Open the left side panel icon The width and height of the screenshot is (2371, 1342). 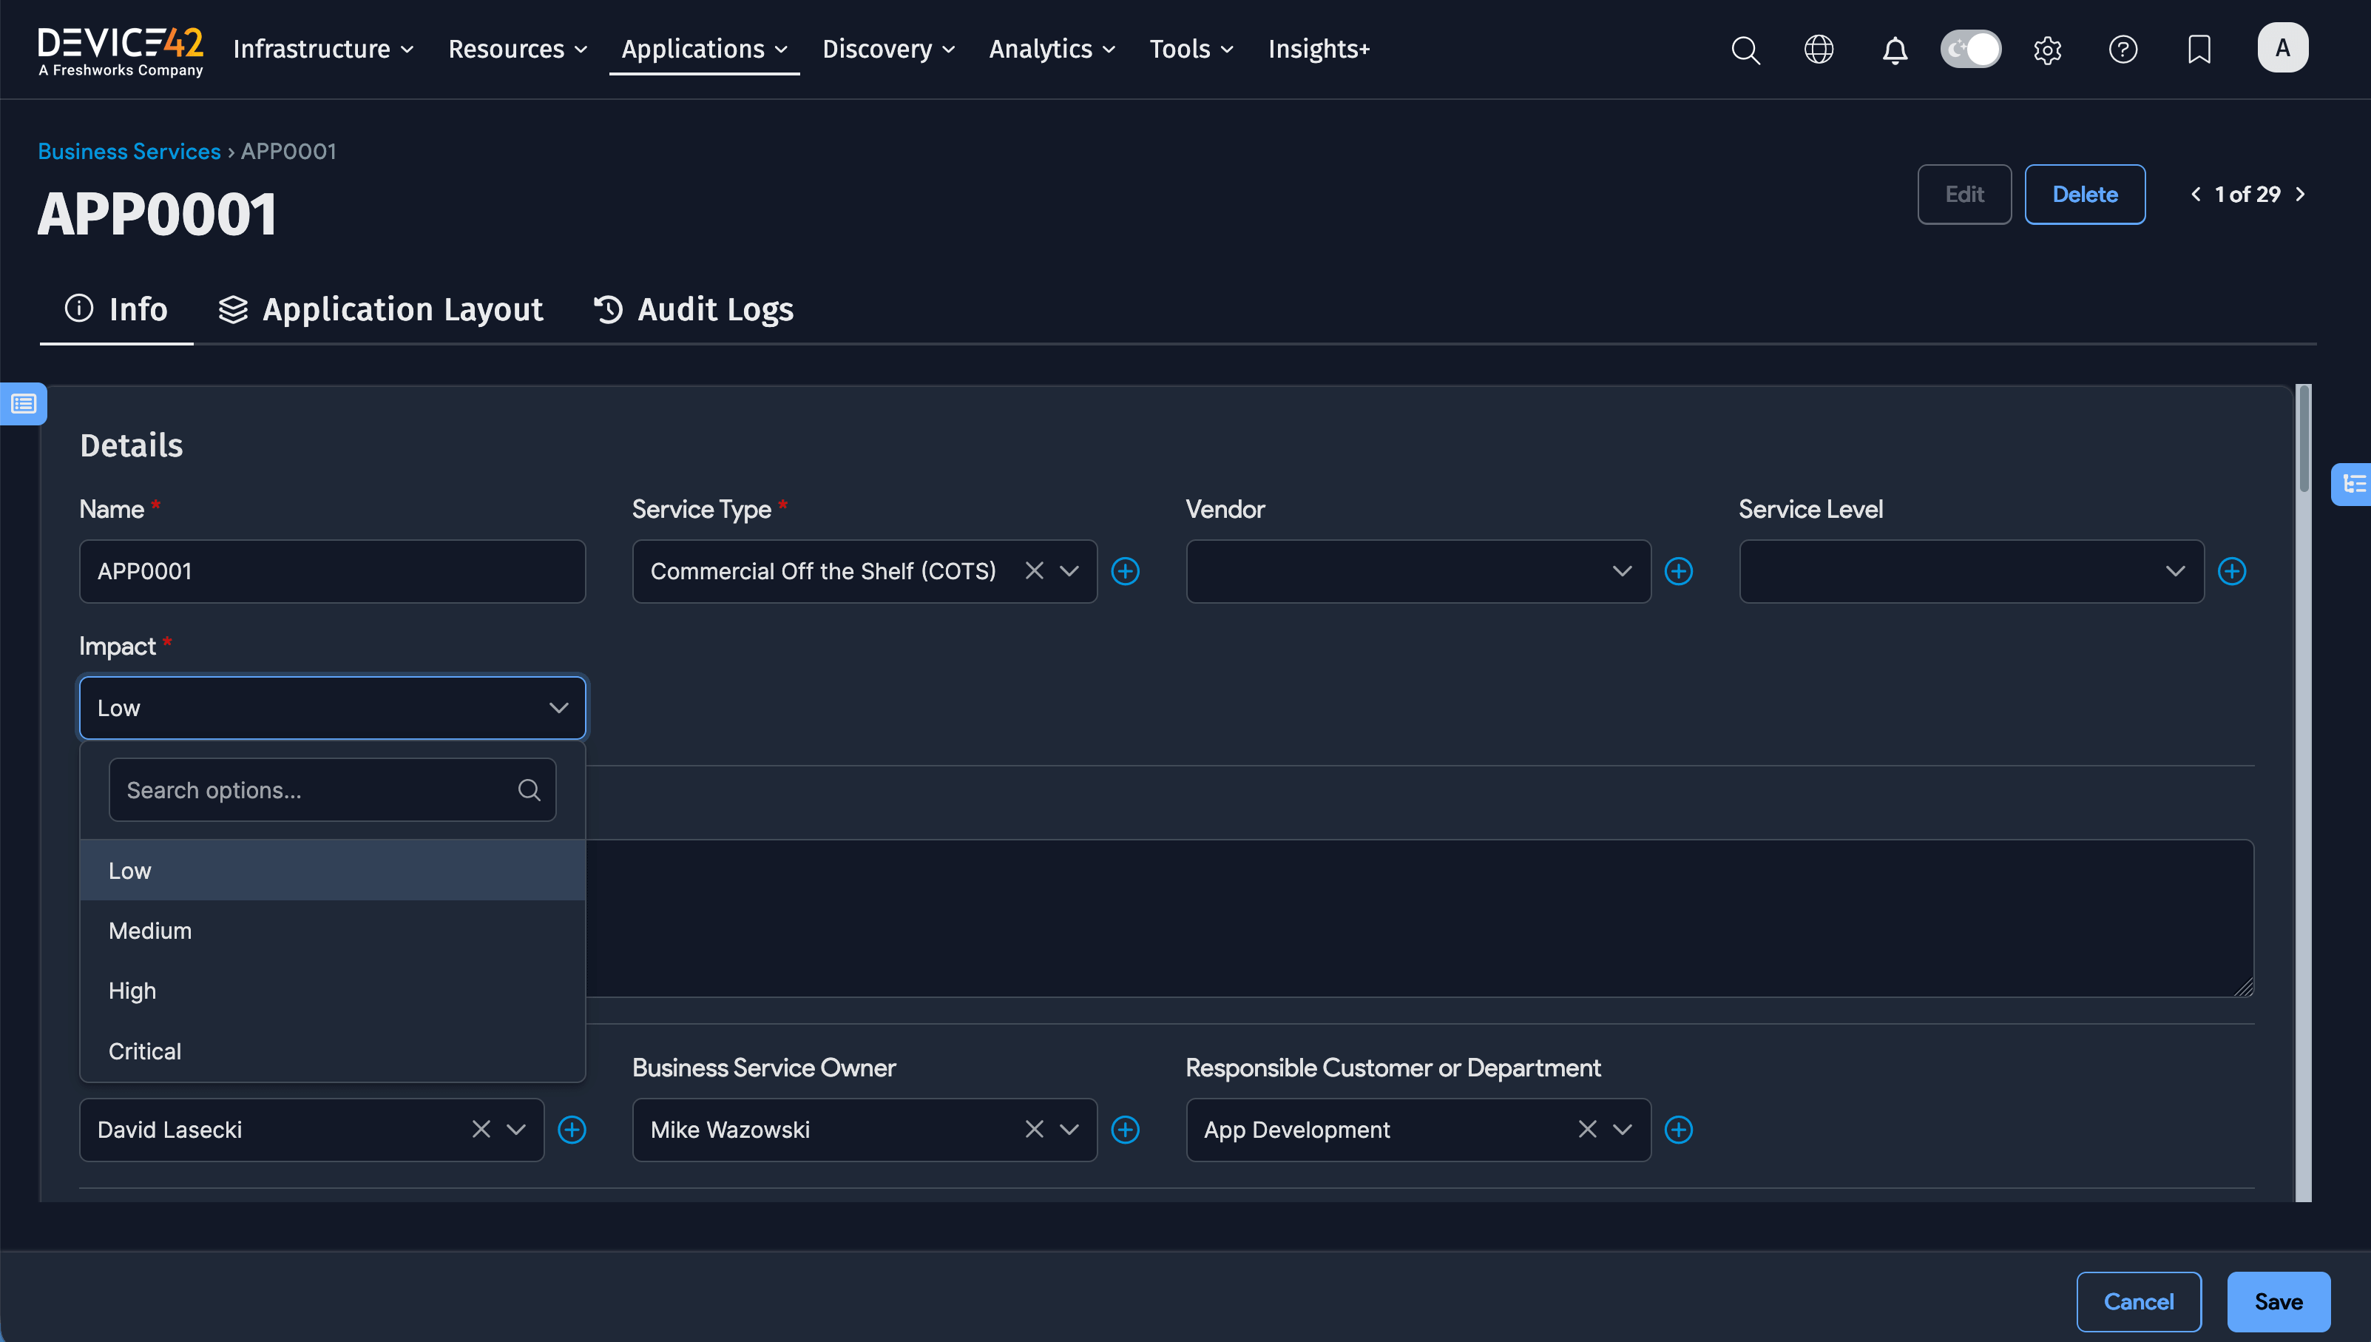[23, 404]
